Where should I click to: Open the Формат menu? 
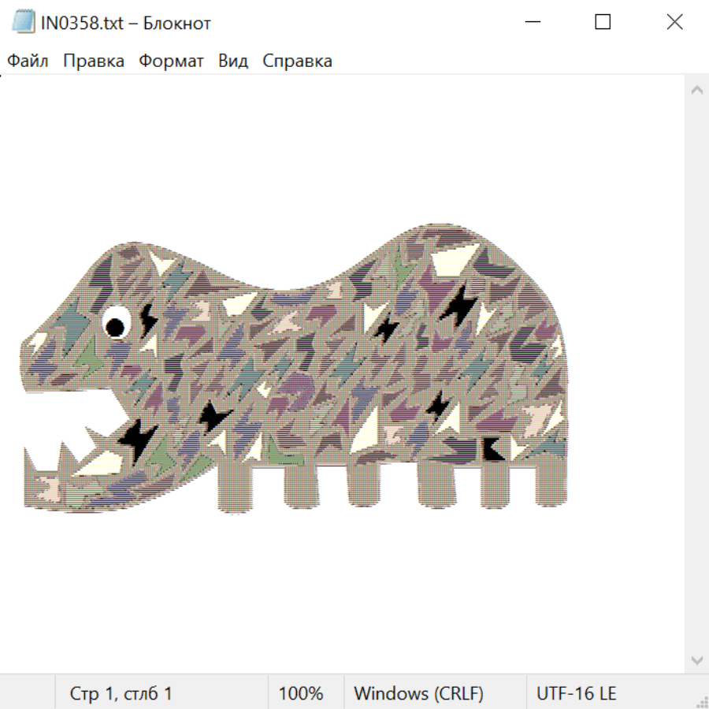point(171,61)
